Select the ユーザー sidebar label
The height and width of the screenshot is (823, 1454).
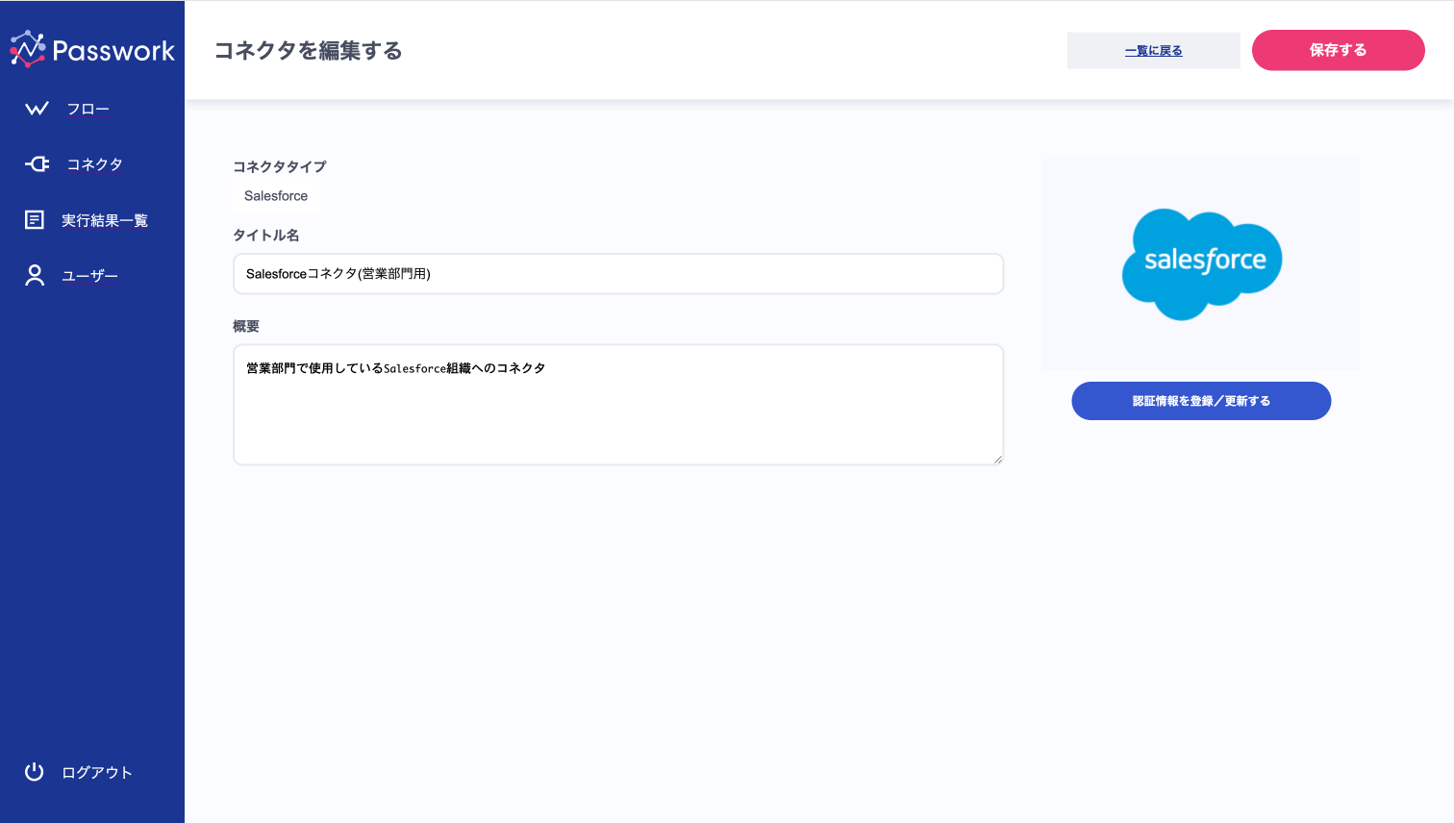[x=89, y=277]
